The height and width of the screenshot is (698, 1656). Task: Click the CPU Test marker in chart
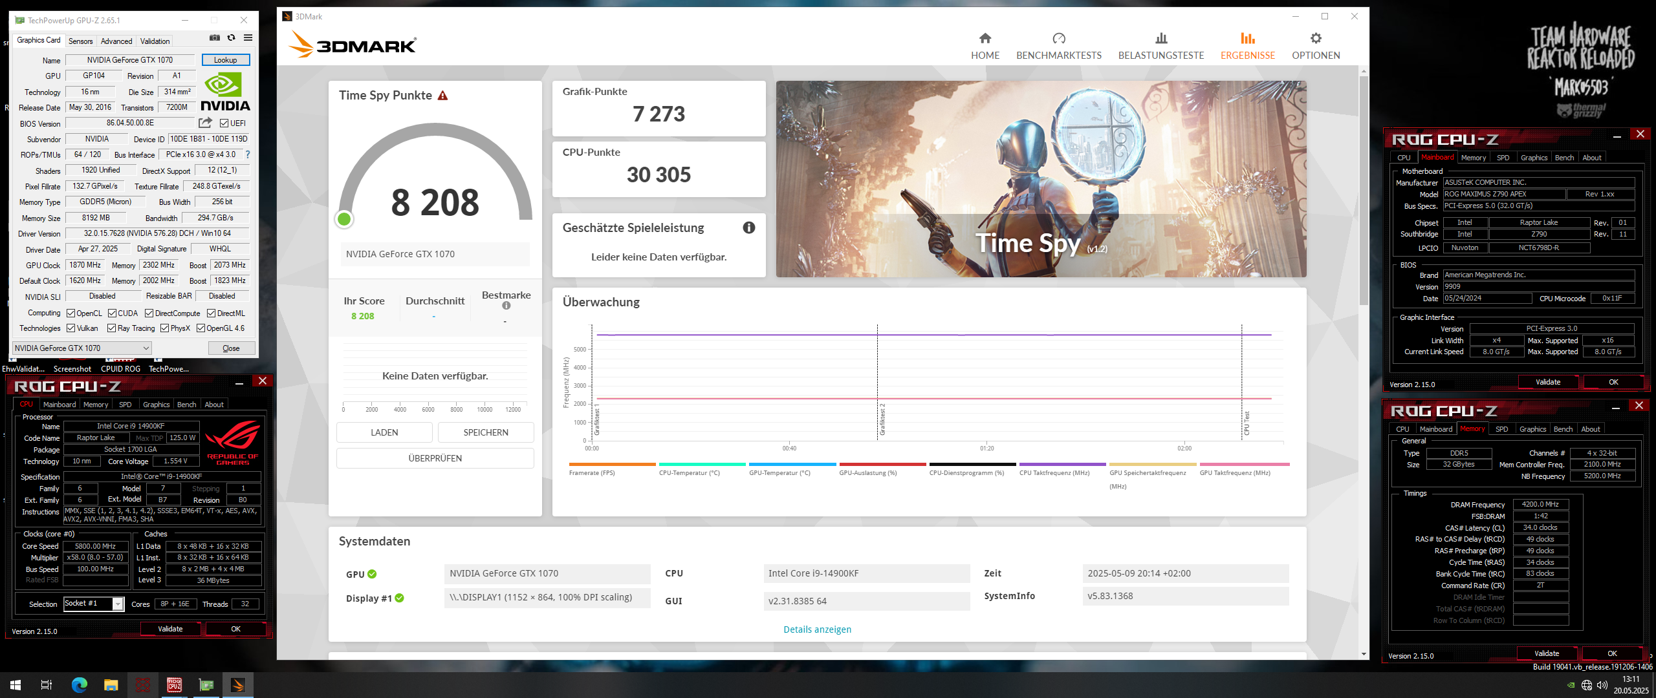pos(1247,423)
